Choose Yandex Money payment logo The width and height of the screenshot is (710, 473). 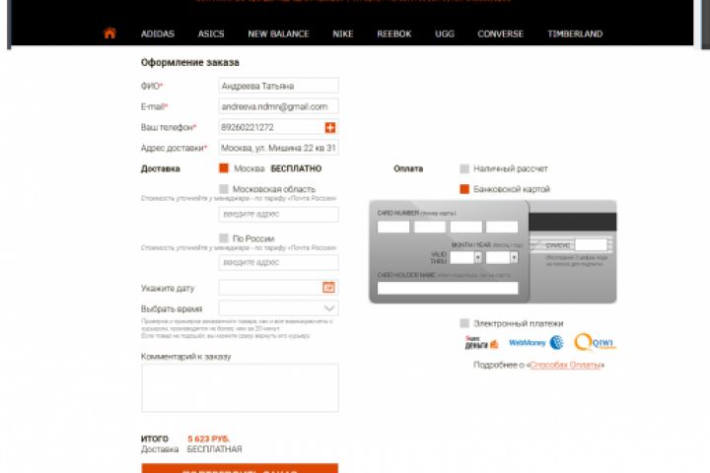click(x=481, y=343)
